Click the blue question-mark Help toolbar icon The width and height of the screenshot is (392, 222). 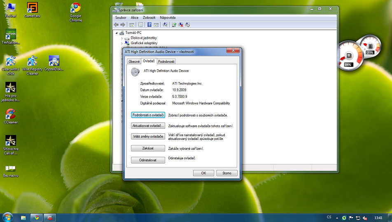[149, 25]
